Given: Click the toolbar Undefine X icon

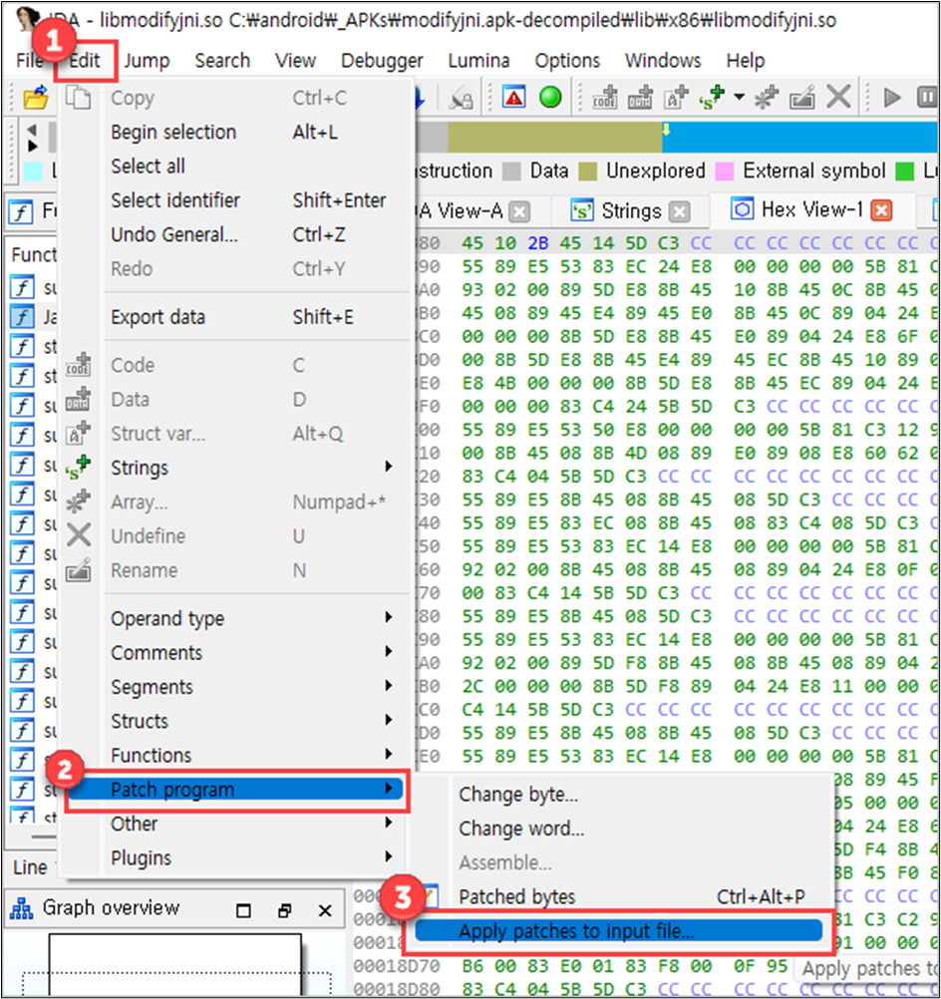Looking at the screenshot, I should point(838,97).
